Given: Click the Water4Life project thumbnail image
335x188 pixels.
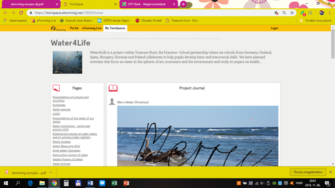Looking at the screenshot, I should (67, 62).
